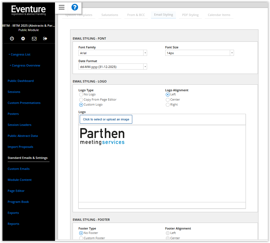
Task: Open the Page Editor link
Action: tap(16, 191)
